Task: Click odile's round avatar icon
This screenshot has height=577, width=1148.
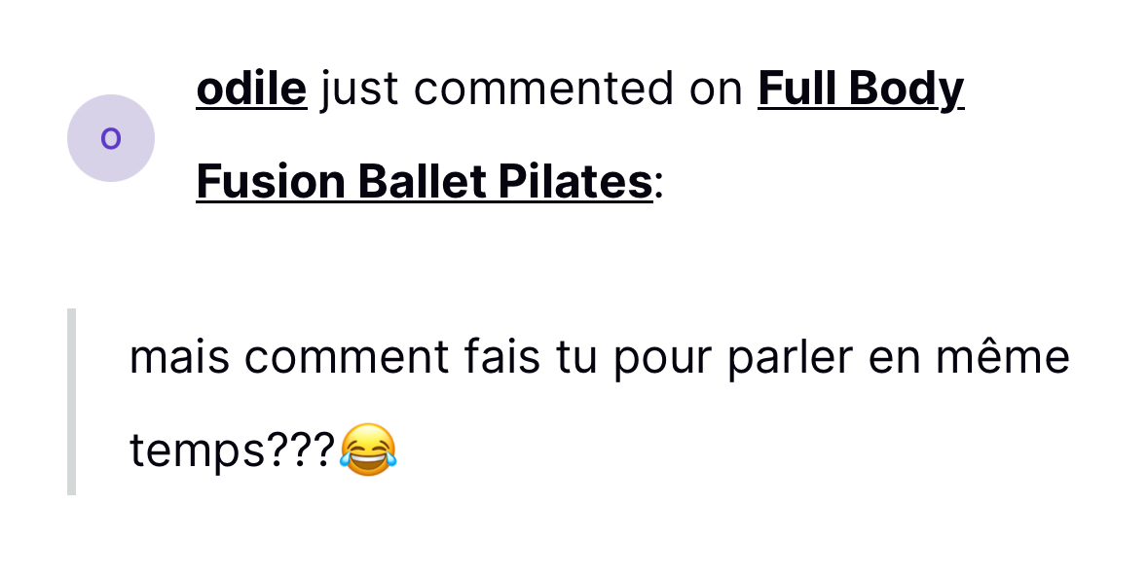Action: [x=111, y=137]
